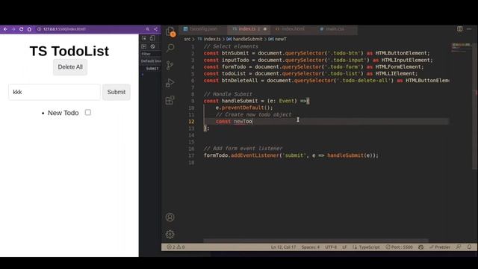Click LF end of line status
The image size is (478, 269).
344,247
